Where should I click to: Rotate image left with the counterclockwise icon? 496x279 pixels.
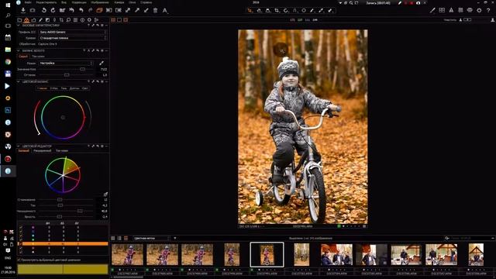[x=44, y=10]
